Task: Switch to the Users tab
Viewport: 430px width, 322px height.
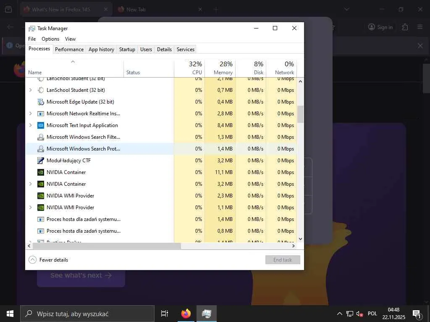Action: click(x=146, y=49)
